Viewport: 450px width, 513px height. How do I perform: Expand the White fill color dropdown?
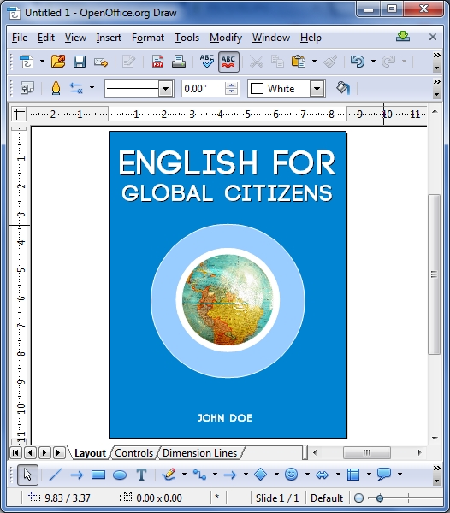tap(317, 89)
